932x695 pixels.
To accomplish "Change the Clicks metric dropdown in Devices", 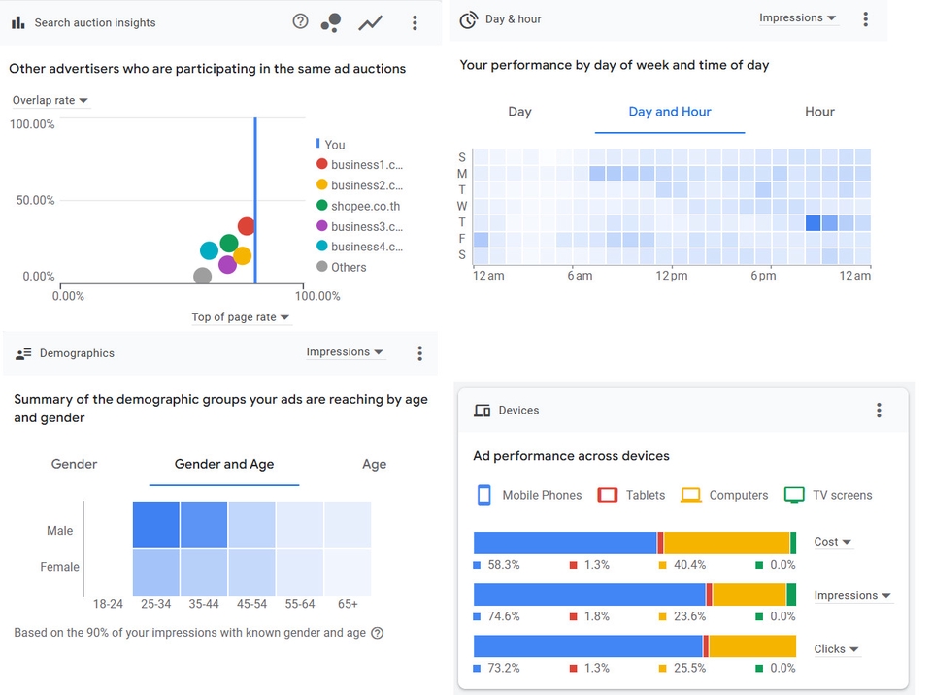I will tap(836, 649).
